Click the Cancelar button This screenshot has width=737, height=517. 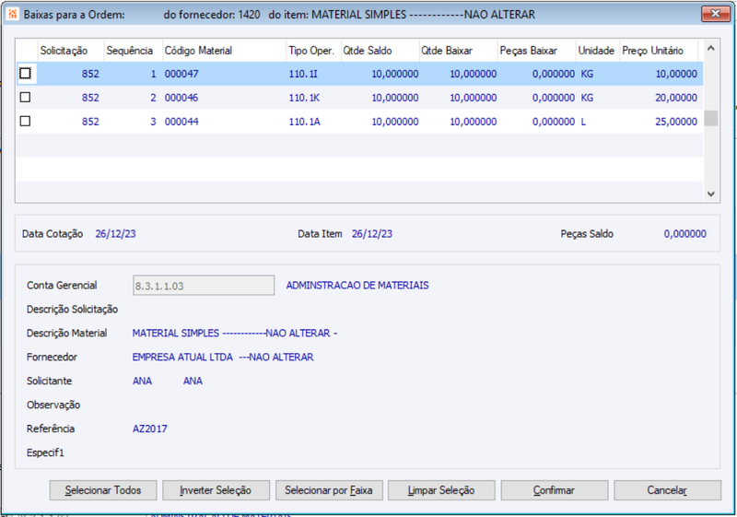tap(667, 490)
